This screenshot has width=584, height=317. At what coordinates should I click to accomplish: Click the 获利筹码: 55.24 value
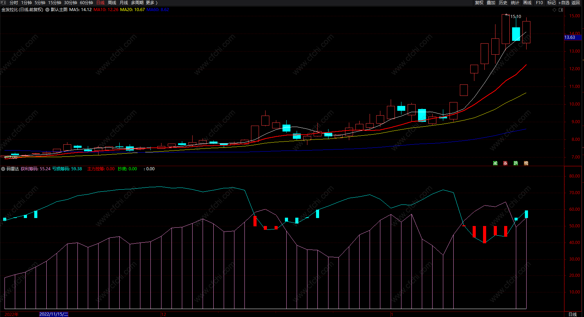(36, 169)
